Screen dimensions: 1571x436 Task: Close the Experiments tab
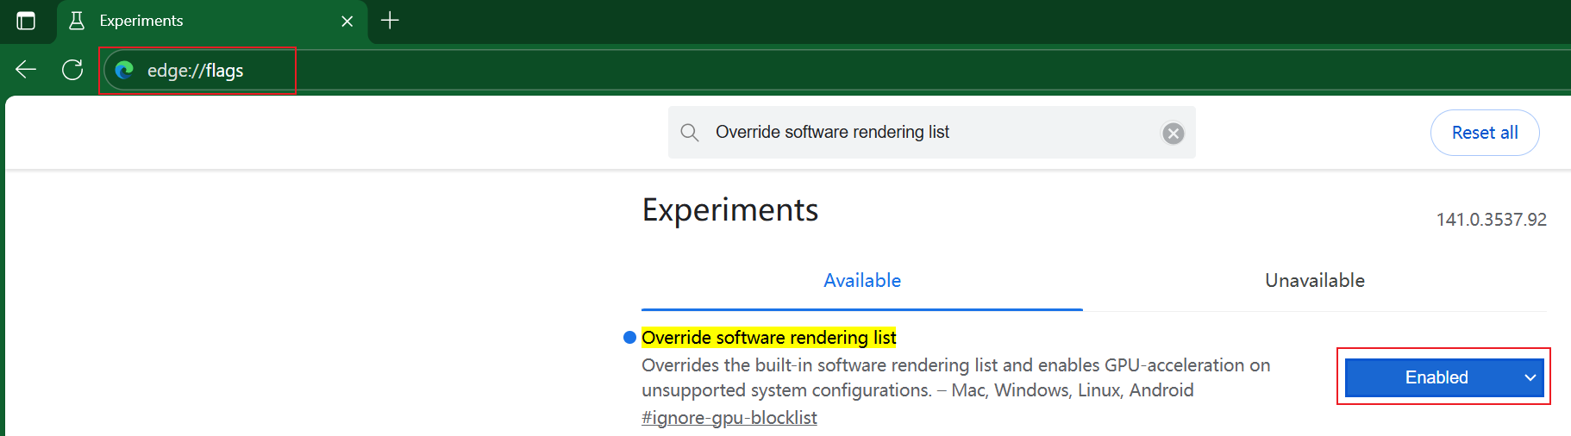(x=347, y=21)
